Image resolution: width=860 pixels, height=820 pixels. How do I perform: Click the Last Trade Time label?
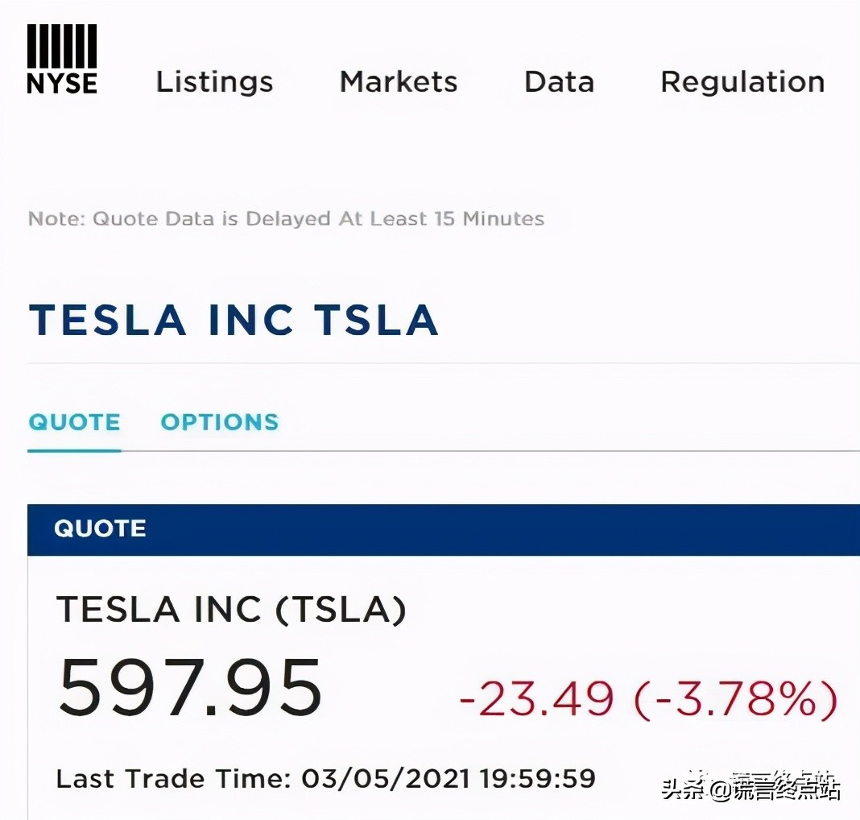pyautogui.click(x=173, y=779)
